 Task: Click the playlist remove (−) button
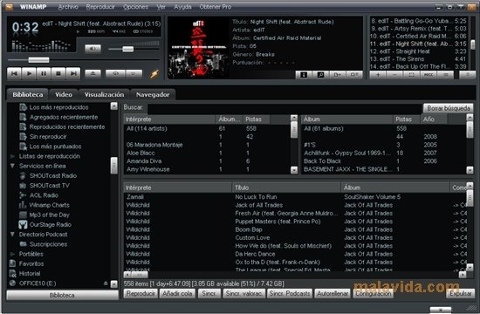pyautogui.click(x=394, y=74)
